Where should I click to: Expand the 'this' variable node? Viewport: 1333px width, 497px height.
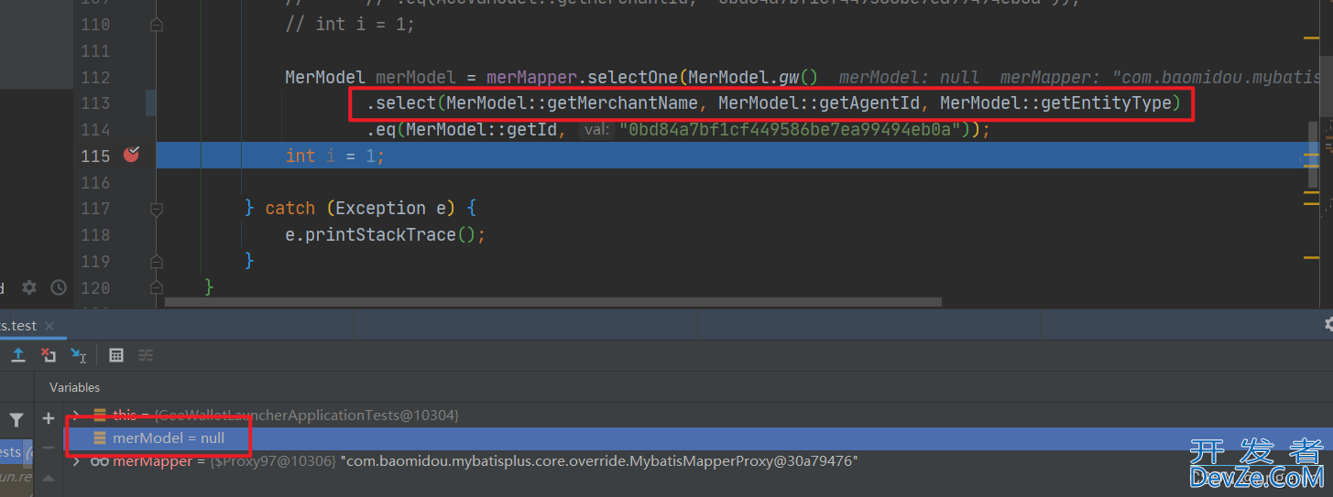point(77,415)
